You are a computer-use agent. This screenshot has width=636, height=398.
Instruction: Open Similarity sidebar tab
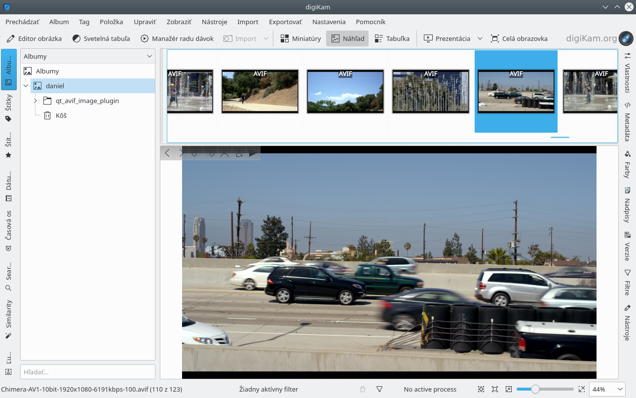click(8, 319)
